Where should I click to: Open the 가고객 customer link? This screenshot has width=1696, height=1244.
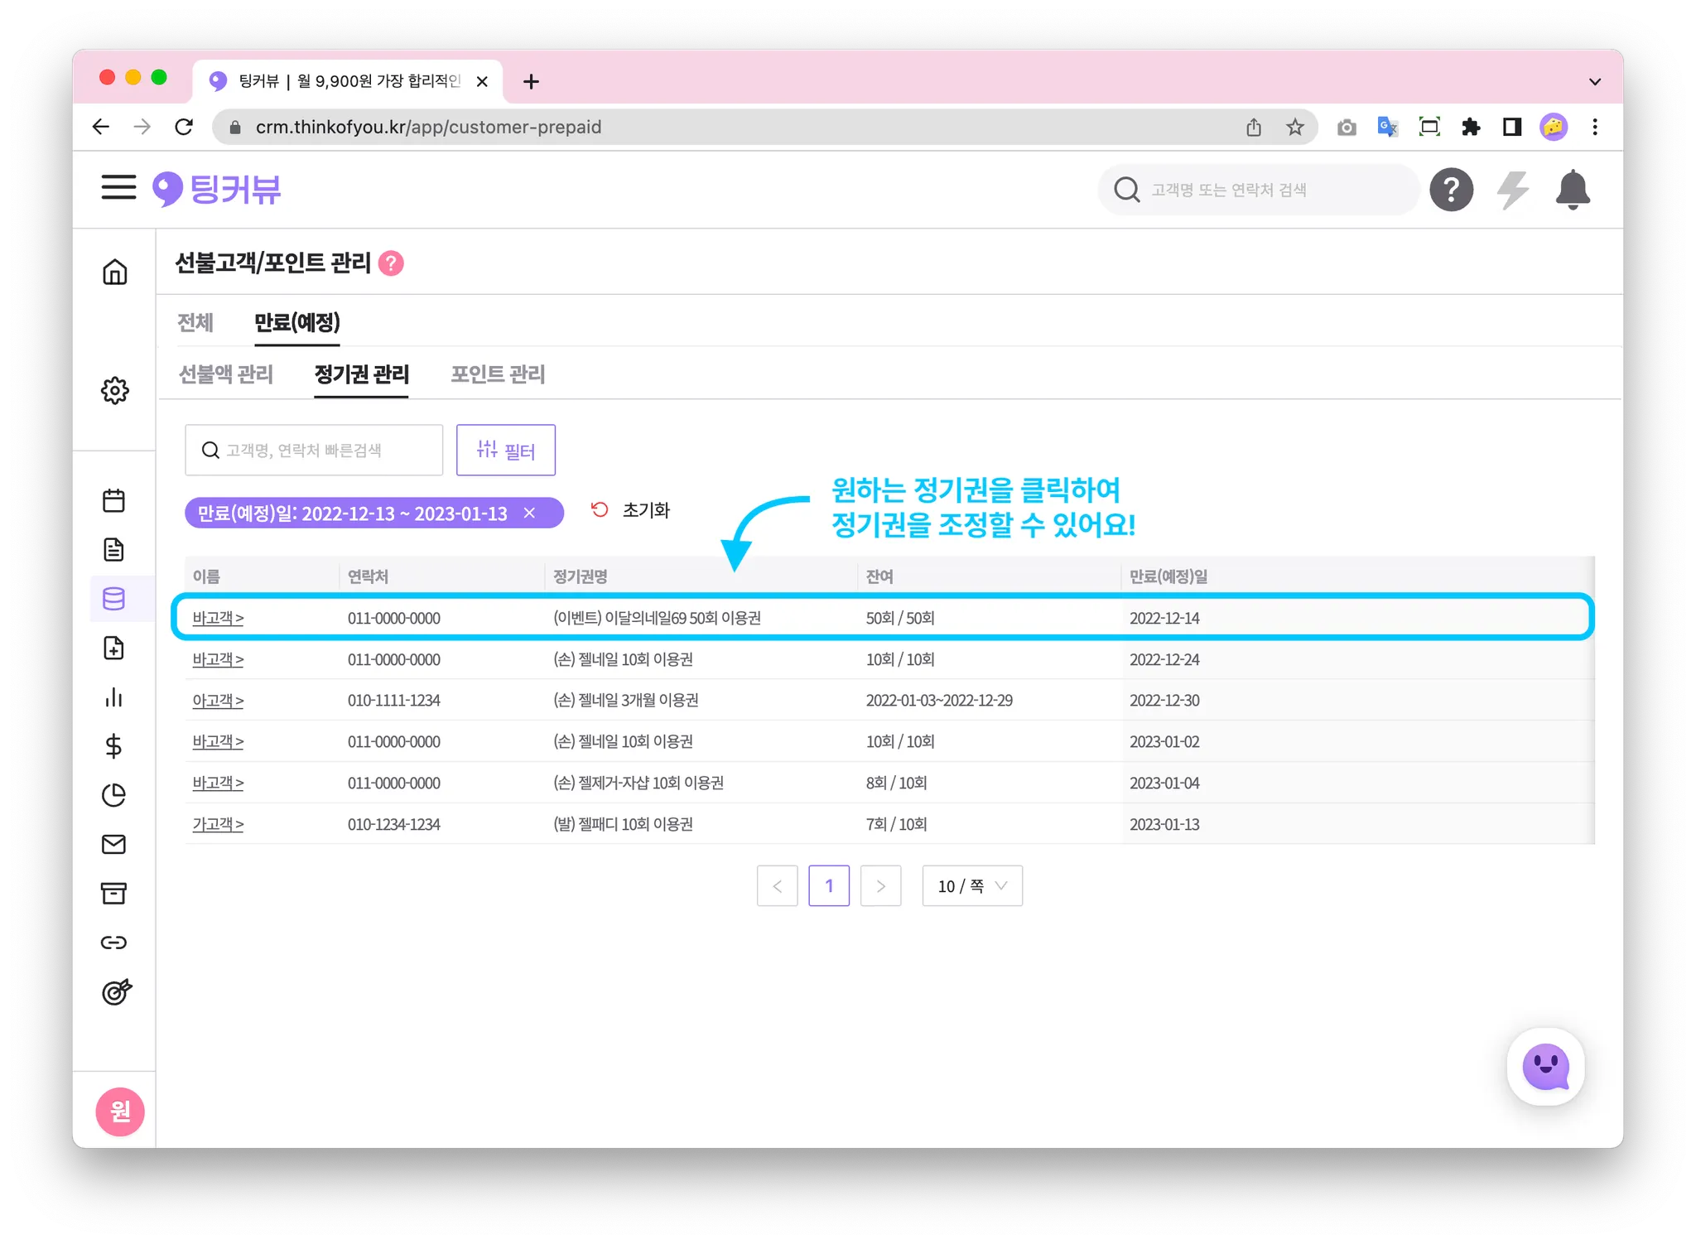tap(218, 824)
